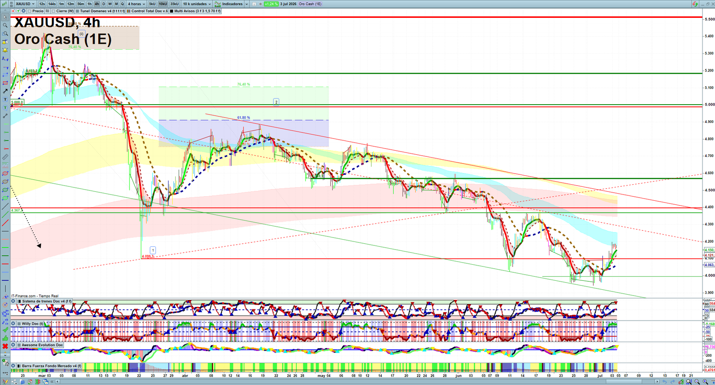Image resolution: width=715 pixels, height=385 pixels.
Task: Select the red diagonal line tool
Action: tap(5, 223)
